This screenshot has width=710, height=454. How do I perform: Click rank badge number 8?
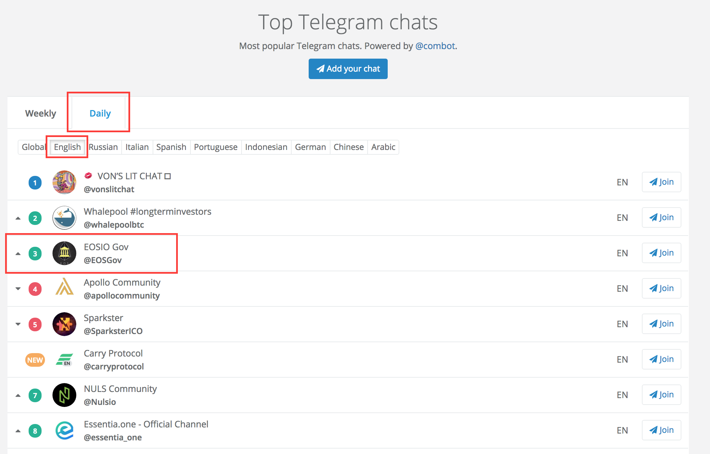35,431
